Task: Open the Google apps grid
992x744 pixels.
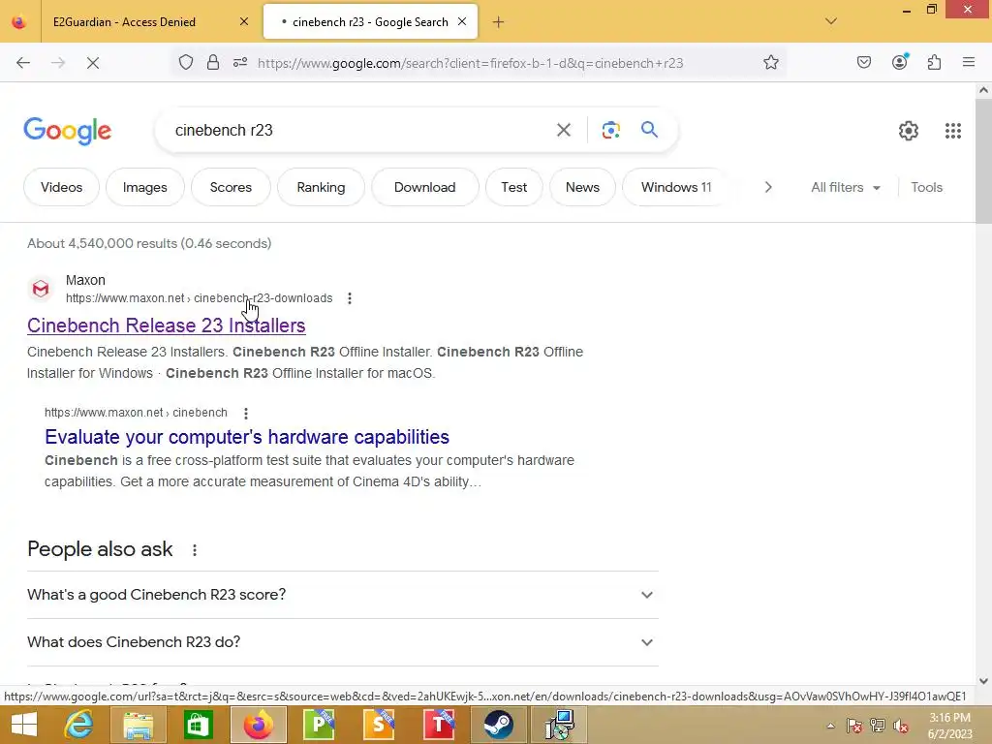Action: tap(953, 131)
